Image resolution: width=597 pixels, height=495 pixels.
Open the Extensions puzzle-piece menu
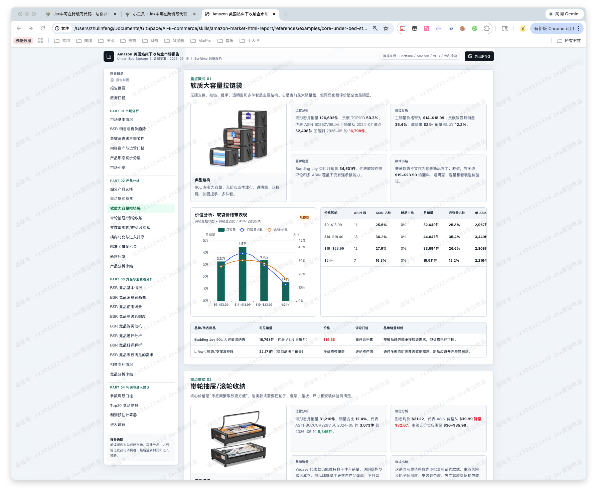click(x=487, y=28)
